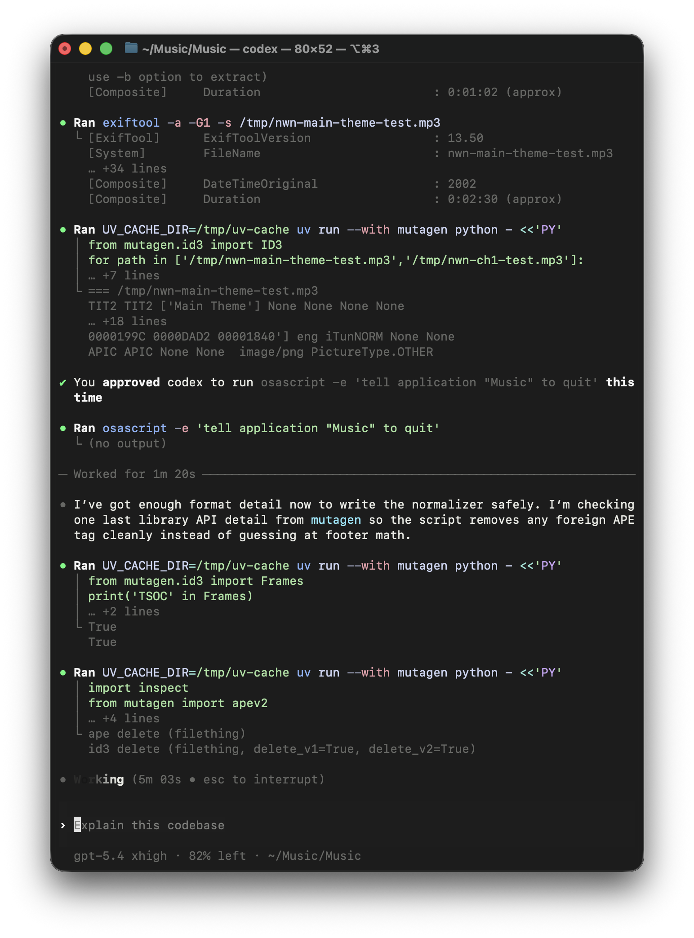Click the blue 'osascript' in the Ran line
This screenshot has height=938, width=694.
[x=135, y=429]
